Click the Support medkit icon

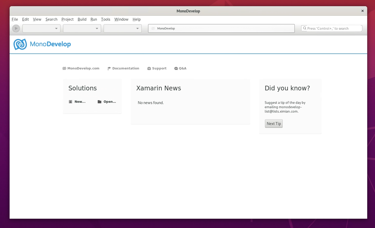click(x=149, y=68)
